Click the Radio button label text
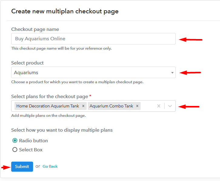The image size is (220, 181). pyautogui.click(x=34, y=141)
